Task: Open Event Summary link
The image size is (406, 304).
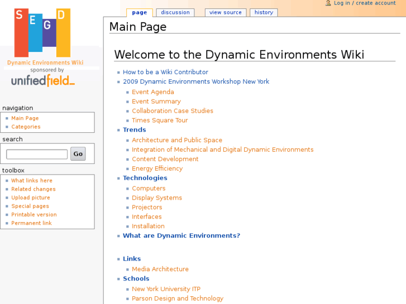Action: (x=156, y=102)
